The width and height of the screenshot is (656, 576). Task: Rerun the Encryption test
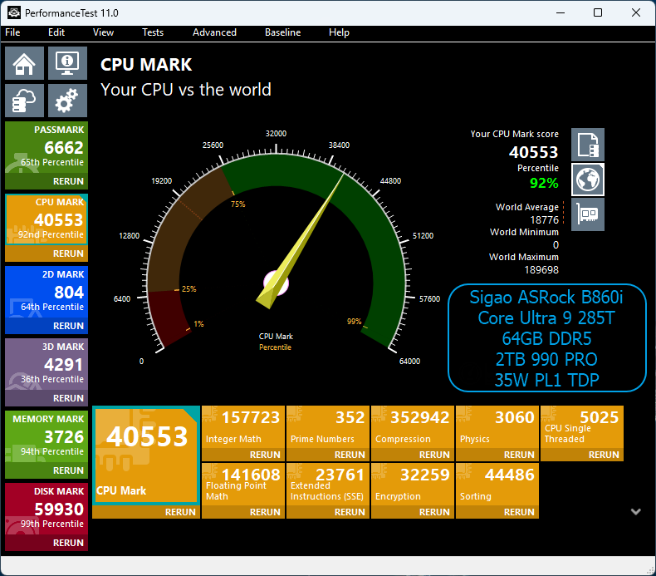coord(434,512)
